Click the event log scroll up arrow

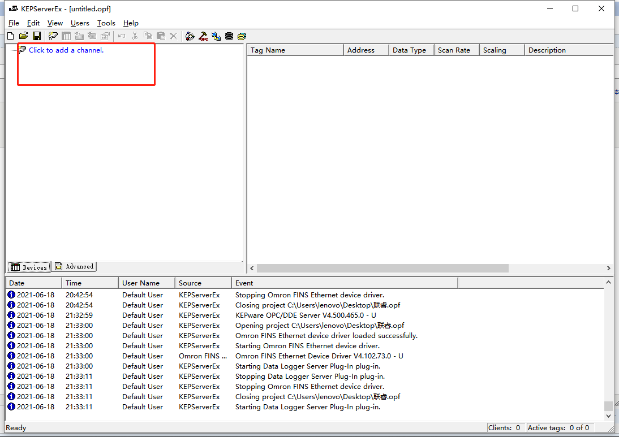point(608,283)
